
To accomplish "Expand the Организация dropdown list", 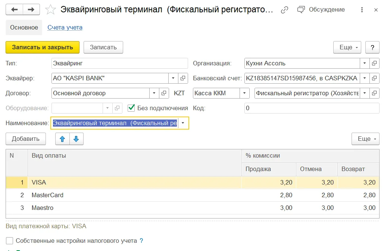I will [x=365, y=63].
